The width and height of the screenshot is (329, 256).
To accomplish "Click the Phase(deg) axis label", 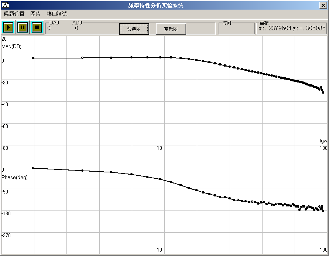I will click(x=14, y=177).
